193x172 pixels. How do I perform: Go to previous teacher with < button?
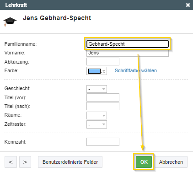click(11, 162)
